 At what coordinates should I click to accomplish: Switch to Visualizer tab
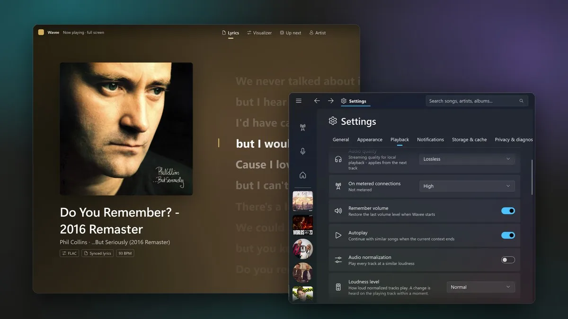(259, 33)
